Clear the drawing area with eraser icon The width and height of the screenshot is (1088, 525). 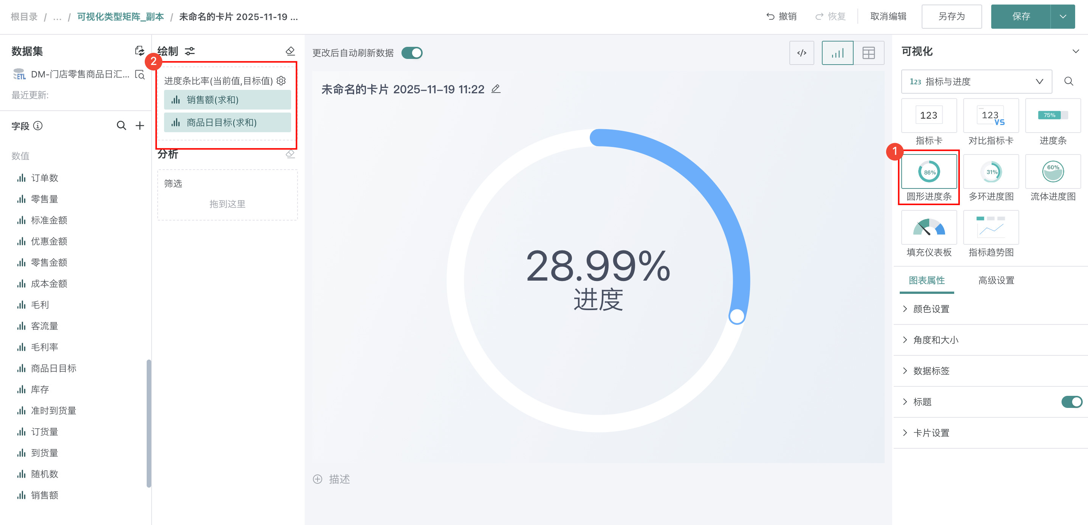290,51
